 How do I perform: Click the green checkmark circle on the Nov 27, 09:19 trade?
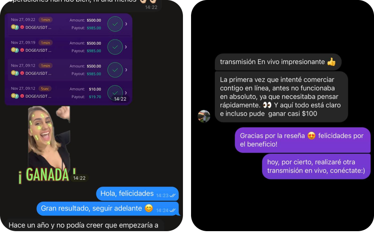[115, 47]
